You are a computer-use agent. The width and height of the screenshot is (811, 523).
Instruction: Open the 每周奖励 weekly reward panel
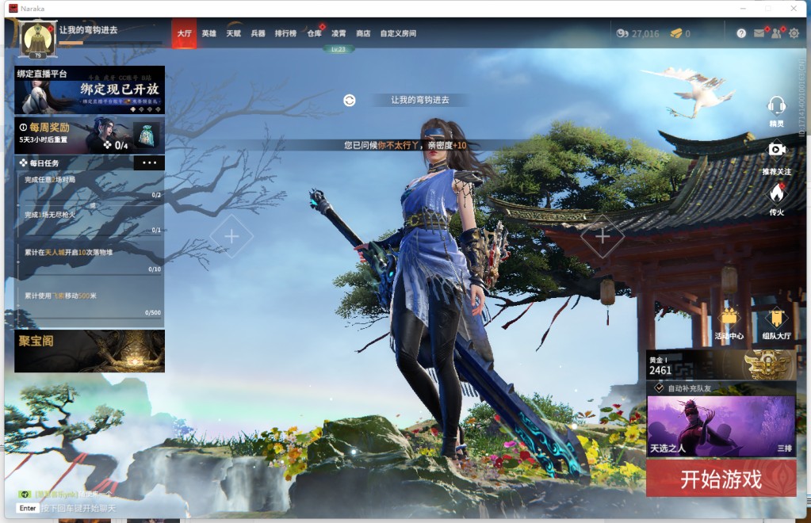90,136
